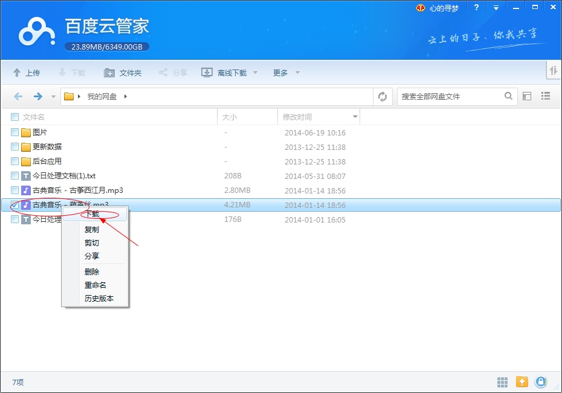Switch to list view icon

[x=546, y=96]
